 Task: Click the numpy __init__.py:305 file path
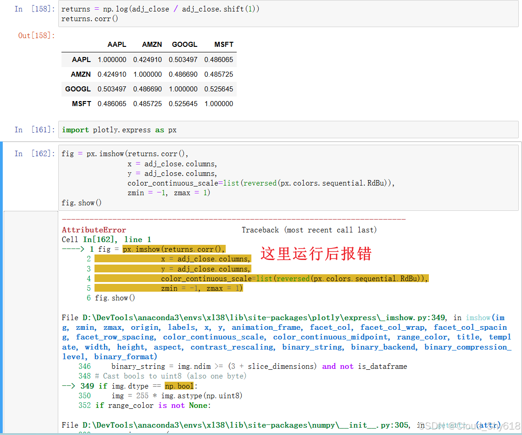click(245, 425)
